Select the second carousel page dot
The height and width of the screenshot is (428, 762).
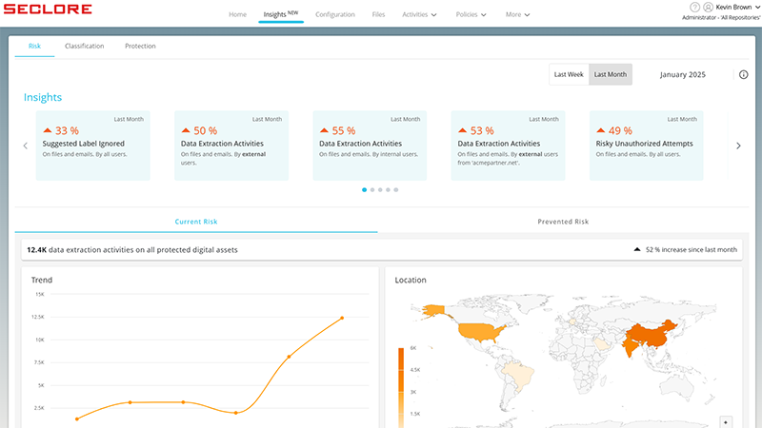point(372,189)
